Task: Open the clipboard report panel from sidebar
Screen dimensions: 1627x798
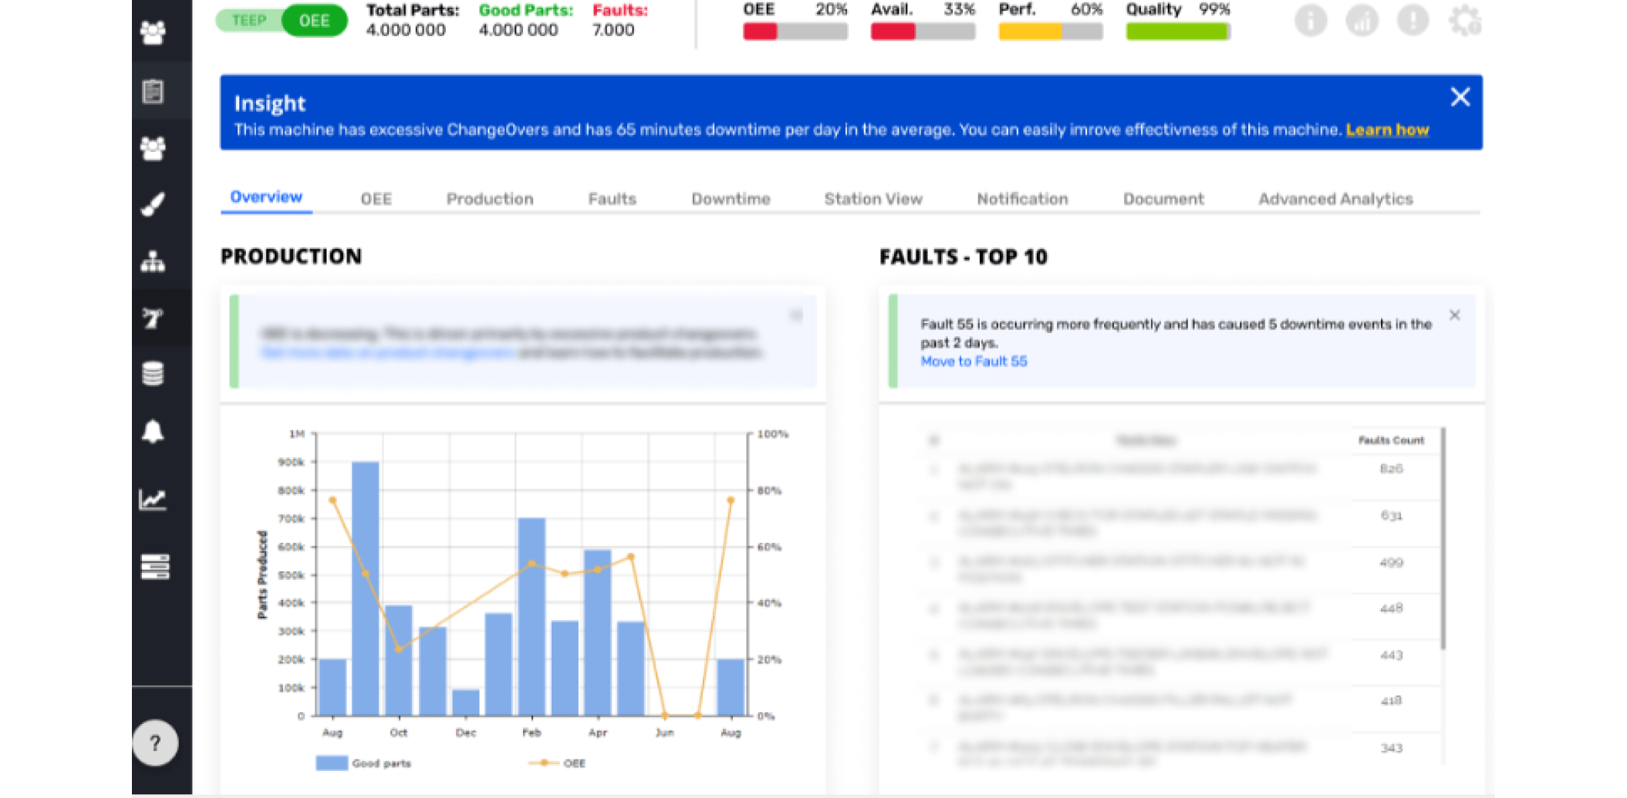Action: (154, 92)
